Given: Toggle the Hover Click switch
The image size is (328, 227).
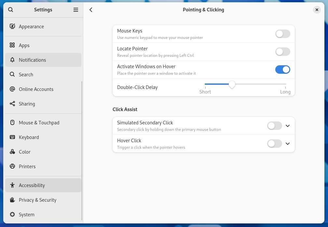Looking at the screenshot, I should click(274, 144).
